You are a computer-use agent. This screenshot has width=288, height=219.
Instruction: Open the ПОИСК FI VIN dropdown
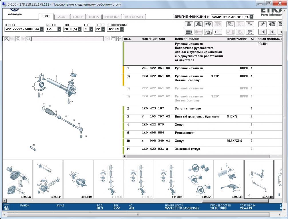pos(42,29)
